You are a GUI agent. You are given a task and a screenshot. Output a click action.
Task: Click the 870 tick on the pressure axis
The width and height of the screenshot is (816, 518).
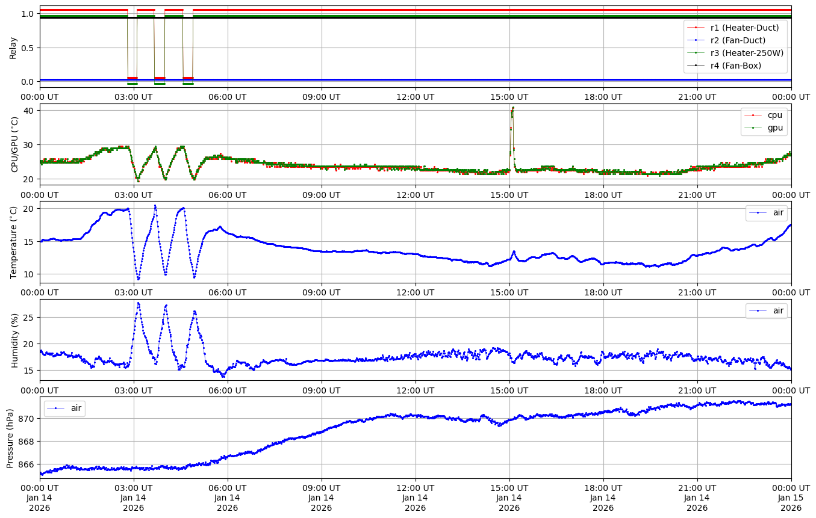[x=28, y=418]
